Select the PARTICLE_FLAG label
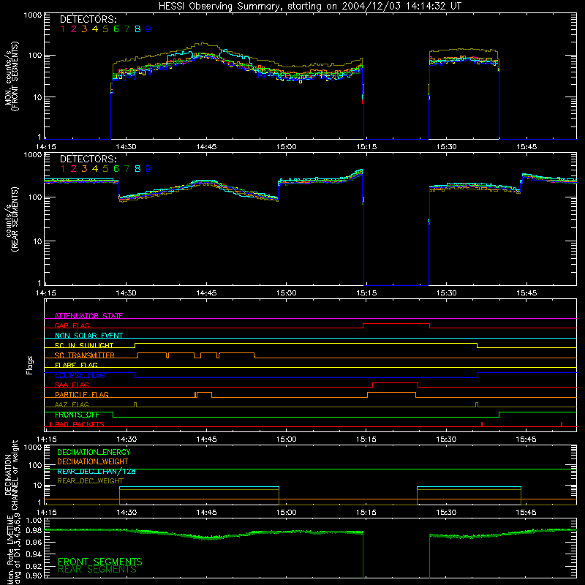Image resolution: width=585 pixels, height=585 pixels. [x=82, y=394]
